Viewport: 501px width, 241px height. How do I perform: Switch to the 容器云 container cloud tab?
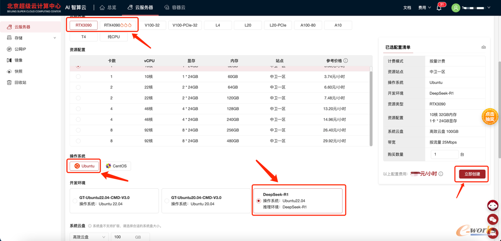coord(175,8)
